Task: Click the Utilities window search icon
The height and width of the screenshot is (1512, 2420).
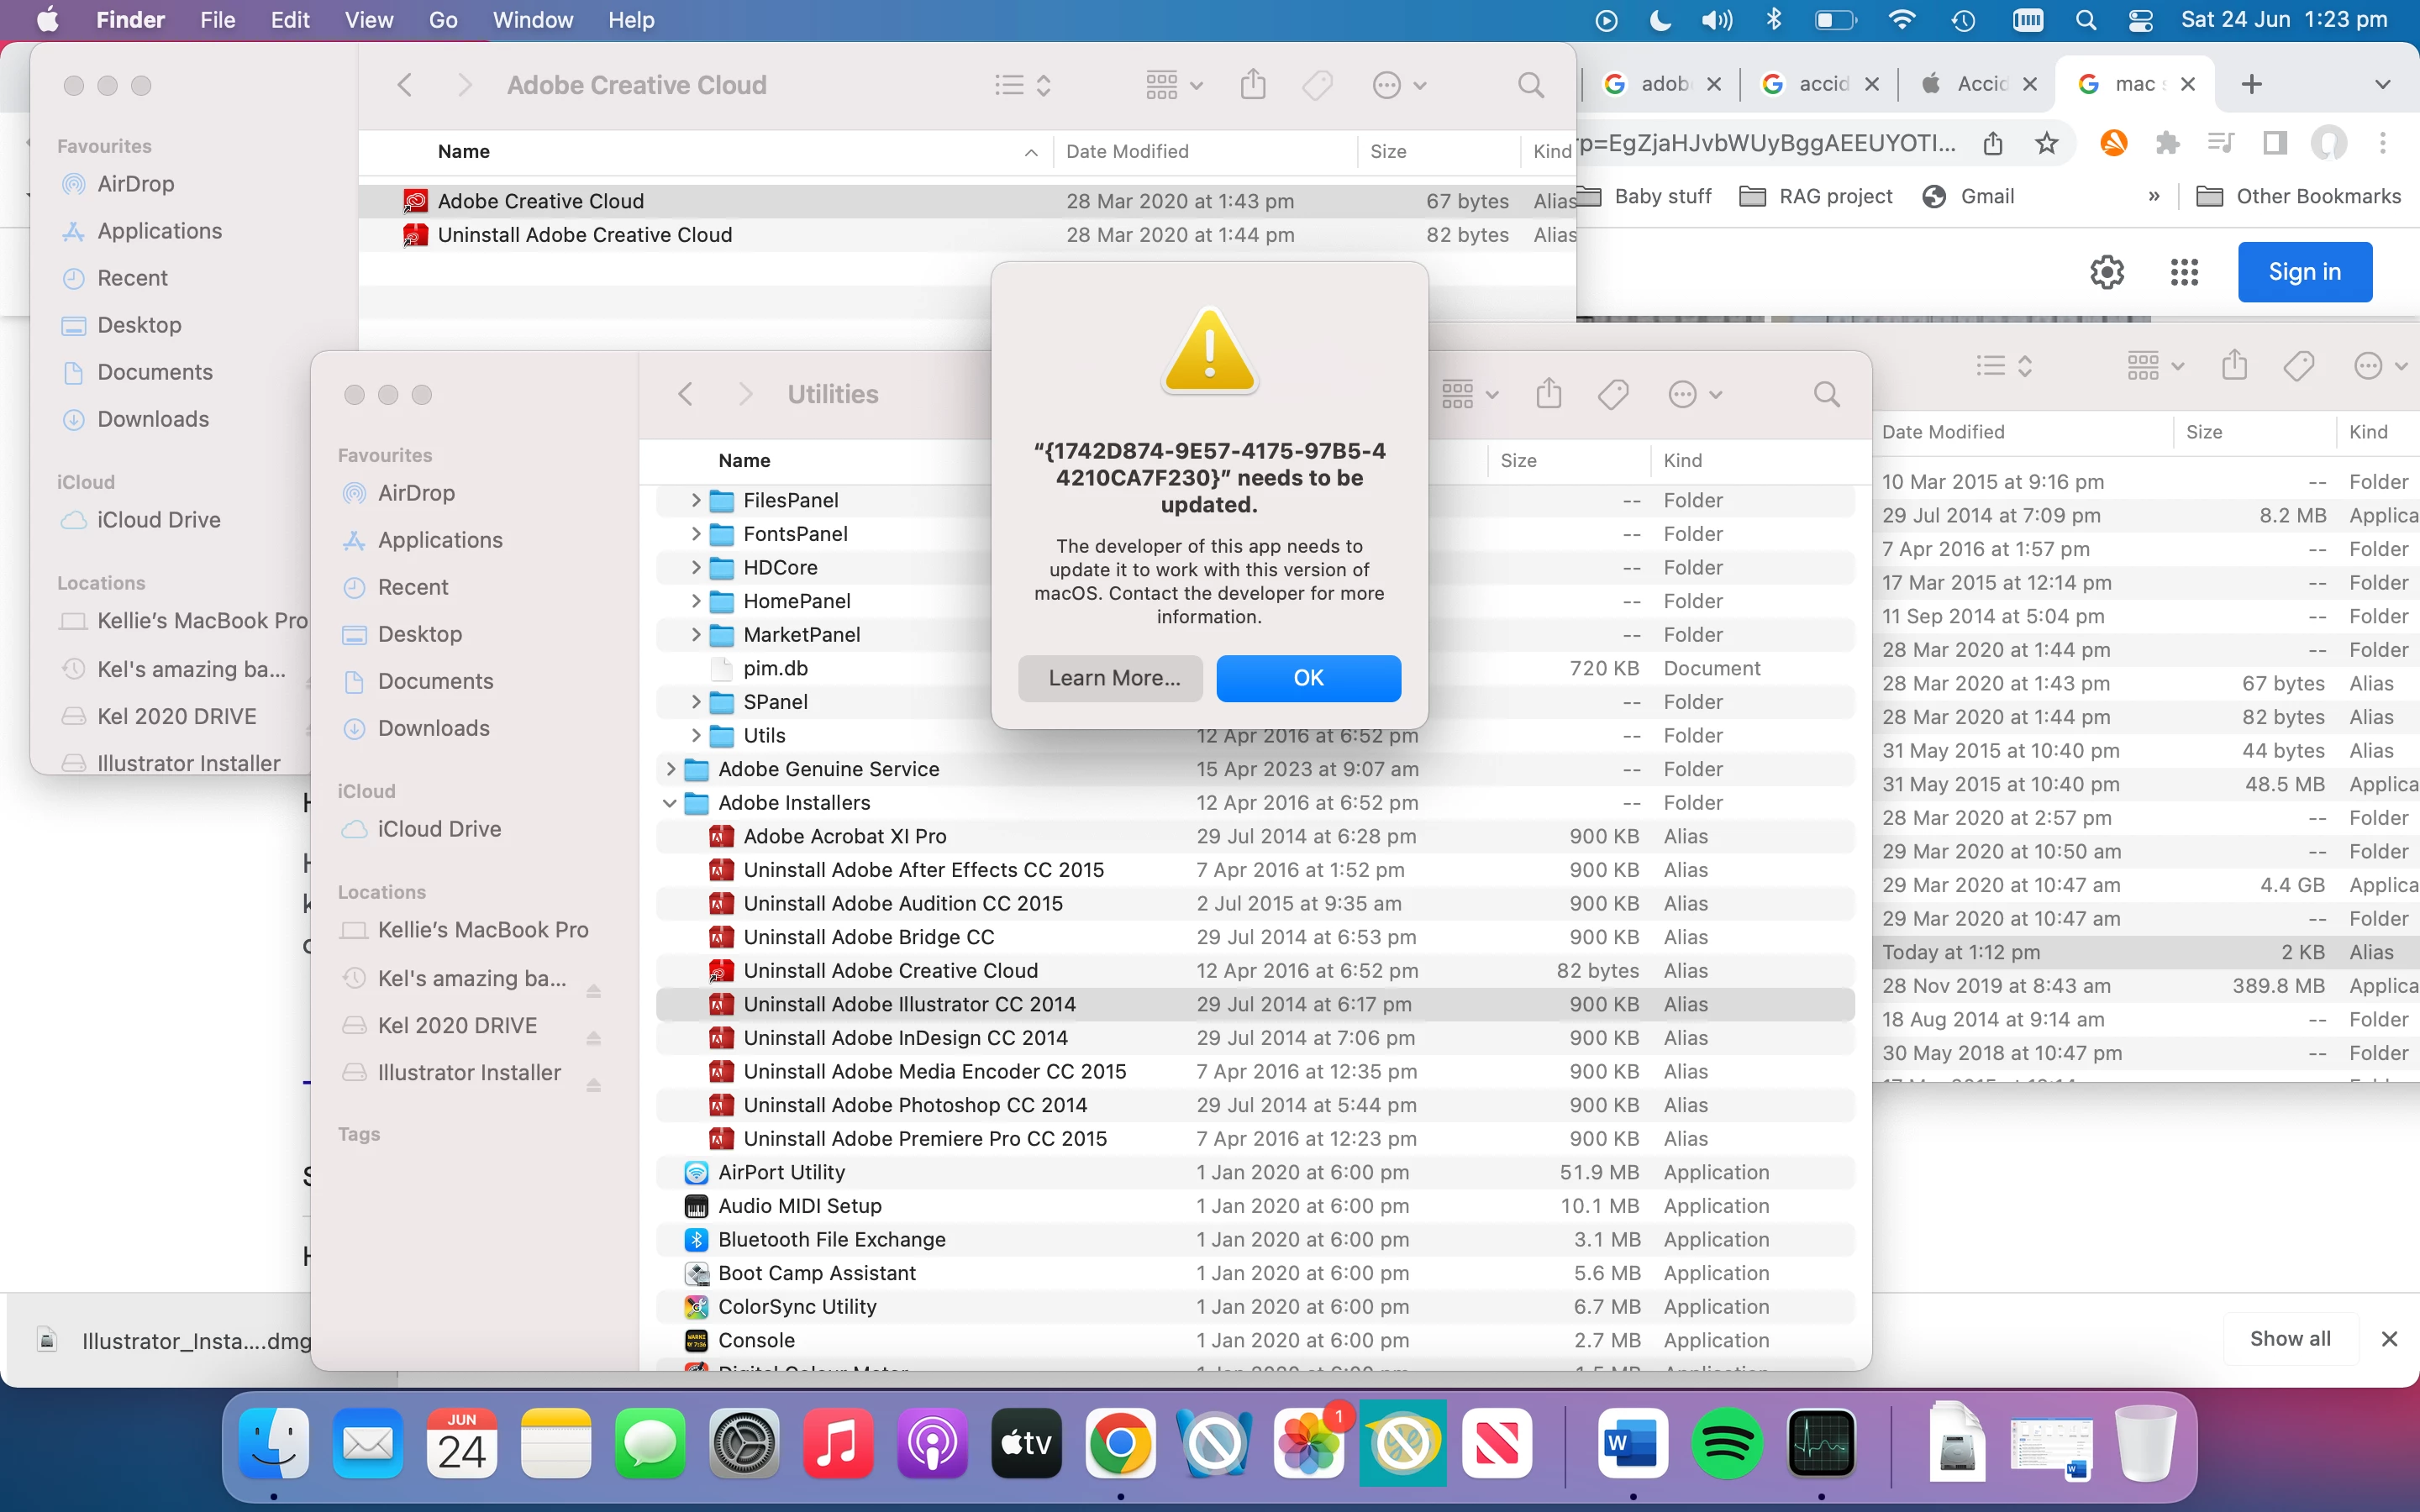Action: [x=1826, y=394]
